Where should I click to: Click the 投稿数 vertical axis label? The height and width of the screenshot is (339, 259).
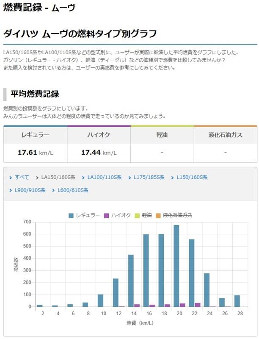16,264
